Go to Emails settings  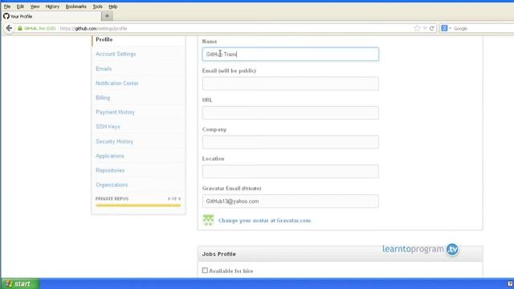[x=104, y=69]
